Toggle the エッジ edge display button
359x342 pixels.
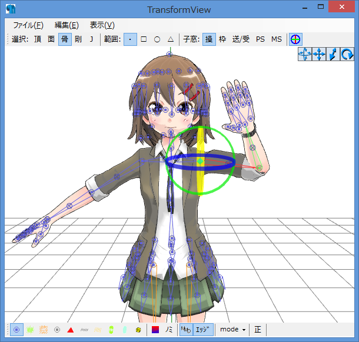tap(203, 330)
